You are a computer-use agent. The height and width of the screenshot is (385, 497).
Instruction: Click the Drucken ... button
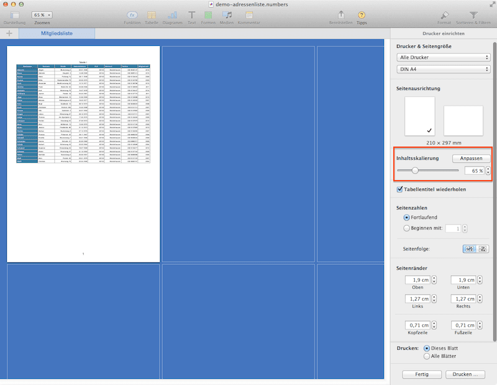(x=465, y=374)
